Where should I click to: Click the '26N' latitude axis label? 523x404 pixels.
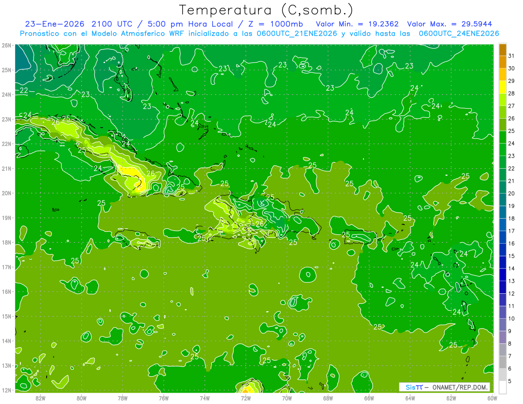point(6,45)
